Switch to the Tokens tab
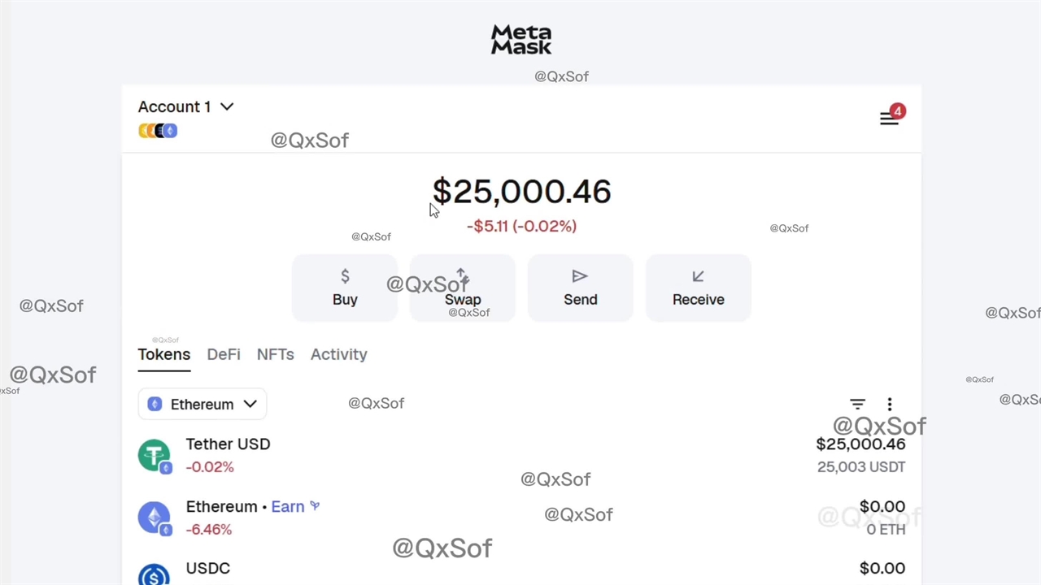The height and width of the screenshot is (585, 1041). [x=163, y=354]
